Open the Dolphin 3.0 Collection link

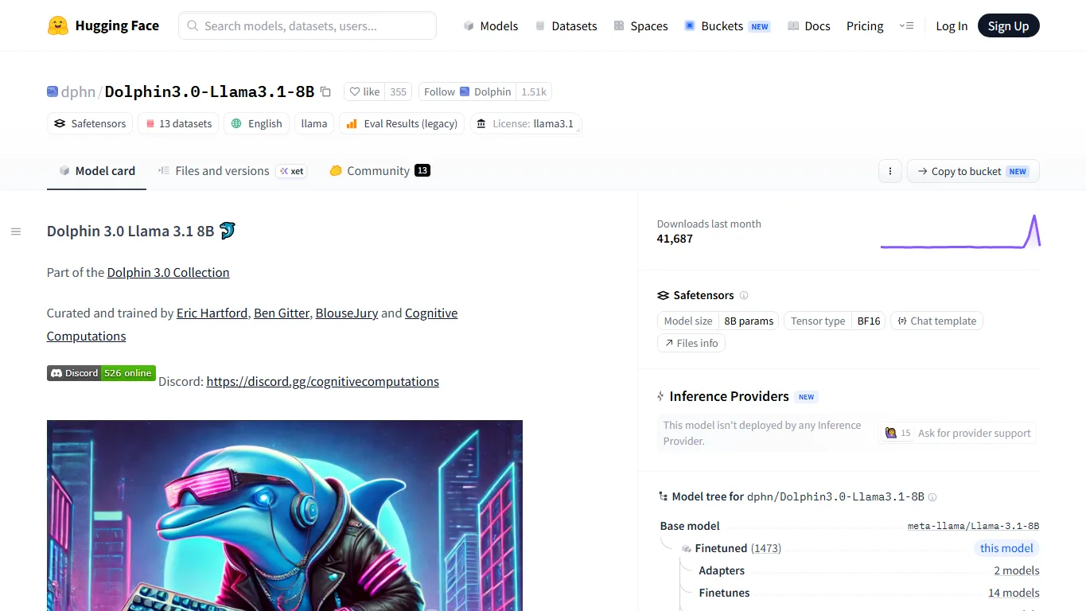169,273
